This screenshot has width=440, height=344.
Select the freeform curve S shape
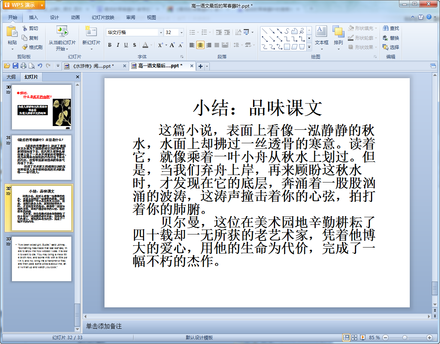point(287,31)
